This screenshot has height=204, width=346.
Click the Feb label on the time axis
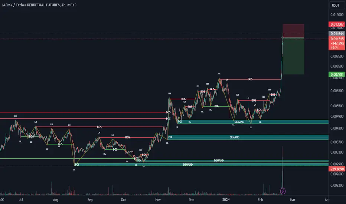(x=260, y=200)
